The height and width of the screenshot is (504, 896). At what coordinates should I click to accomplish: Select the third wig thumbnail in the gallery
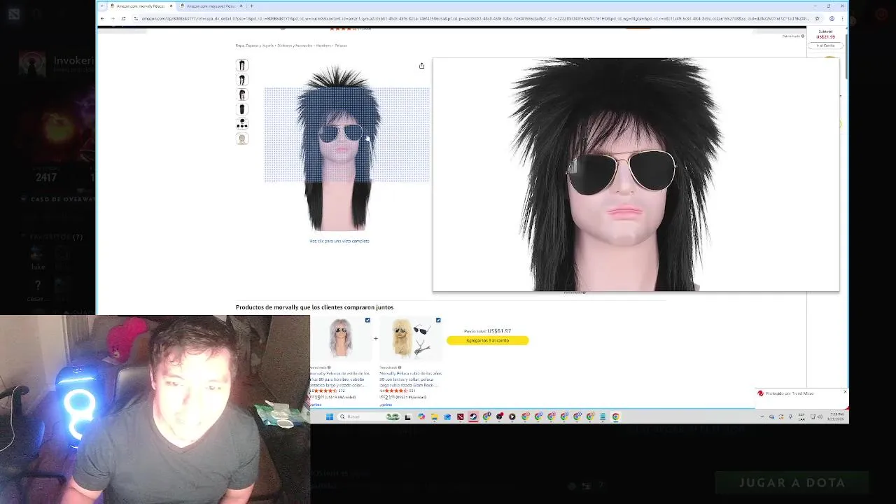coord(242,94)
